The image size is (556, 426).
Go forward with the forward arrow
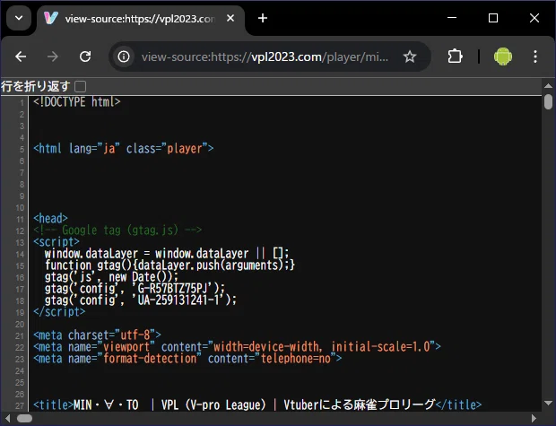tap(53, 57)
